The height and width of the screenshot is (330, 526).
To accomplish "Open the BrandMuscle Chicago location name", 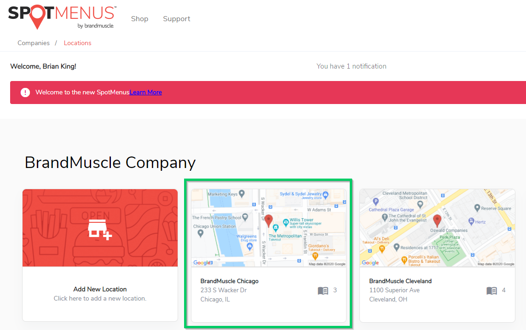I will coord(230,281).
